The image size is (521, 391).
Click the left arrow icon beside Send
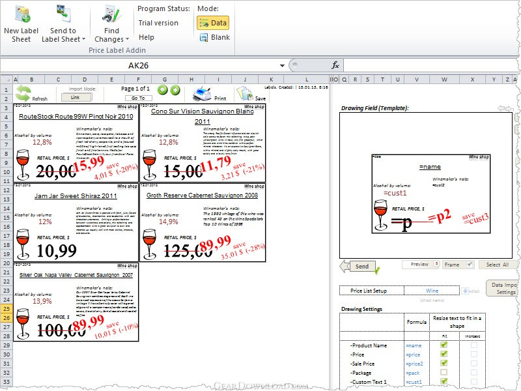(x=345, y=266)
